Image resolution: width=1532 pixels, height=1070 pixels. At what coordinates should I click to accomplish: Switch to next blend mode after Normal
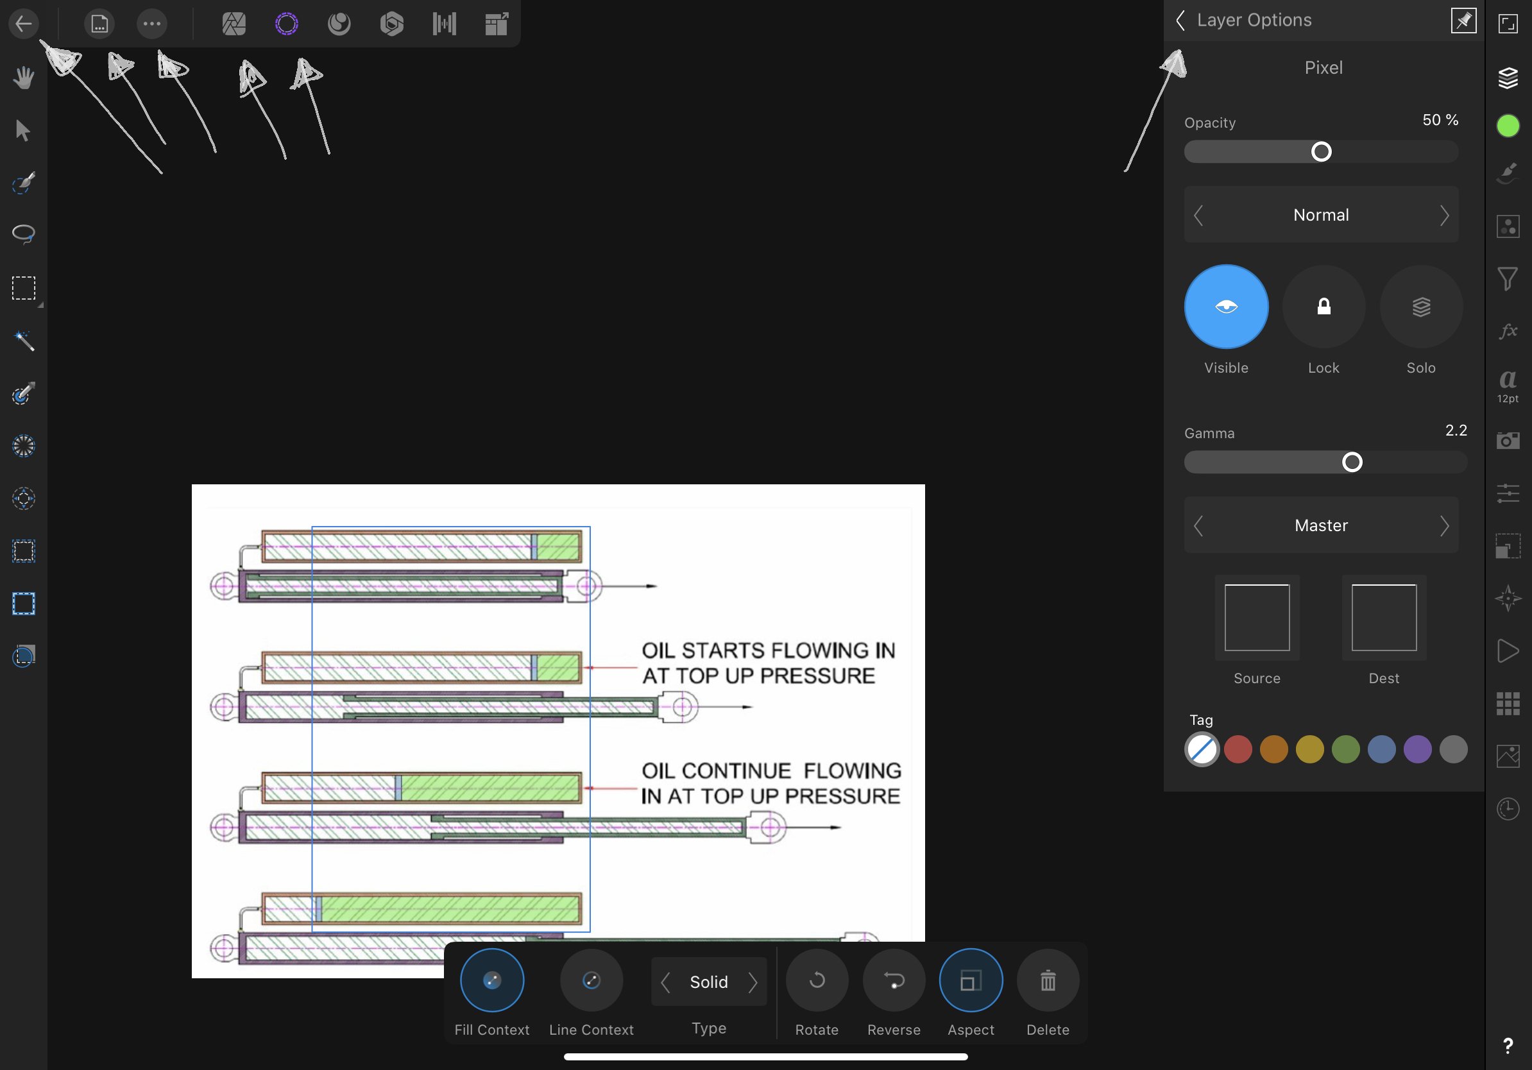(1444, 216)
